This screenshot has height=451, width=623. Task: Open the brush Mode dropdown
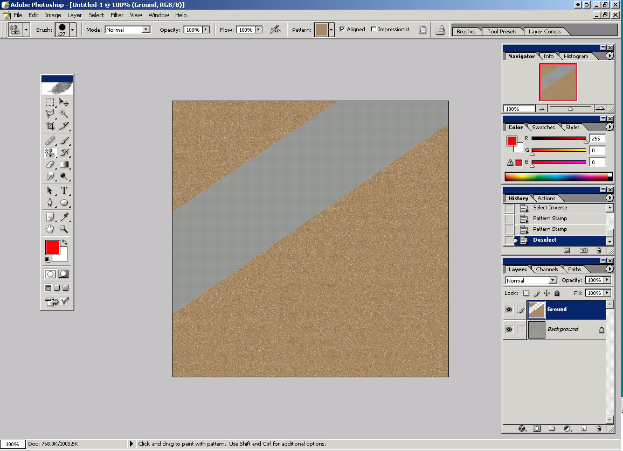[146, 30]
